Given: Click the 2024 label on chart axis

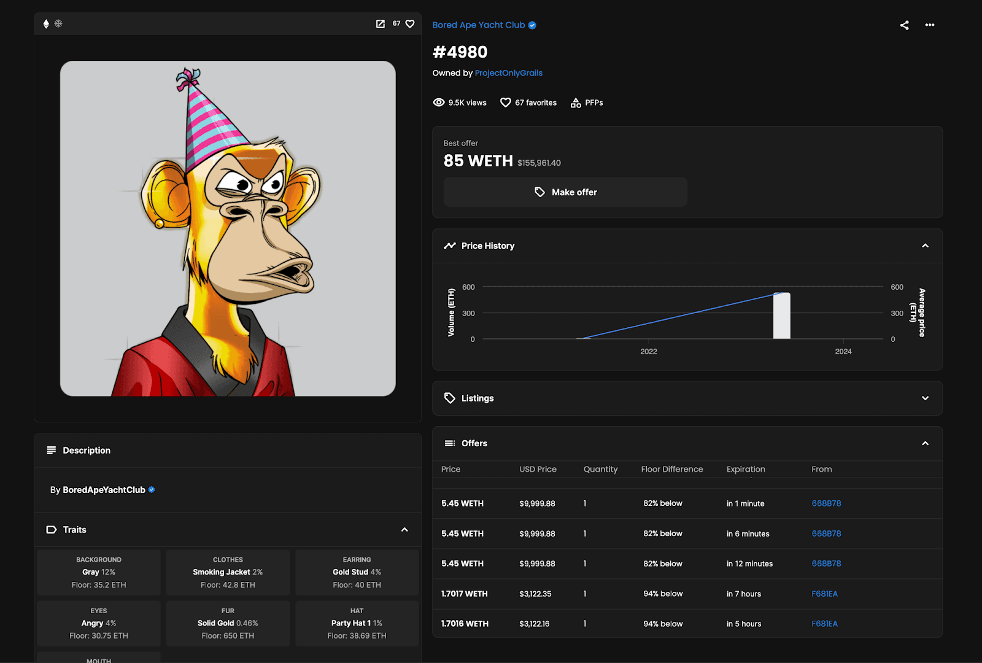Looking at the screenshot, I should click(843, 352).
